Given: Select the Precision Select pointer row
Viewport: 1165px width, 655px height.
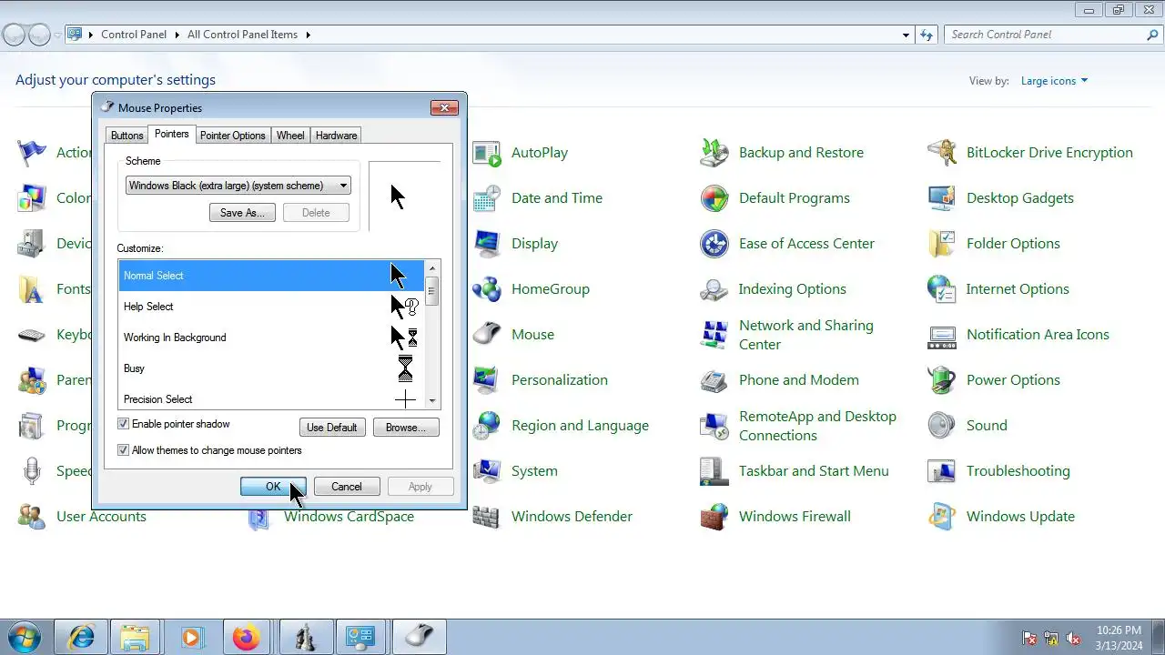Looking at the screenshot, I should tap(271, 398).
